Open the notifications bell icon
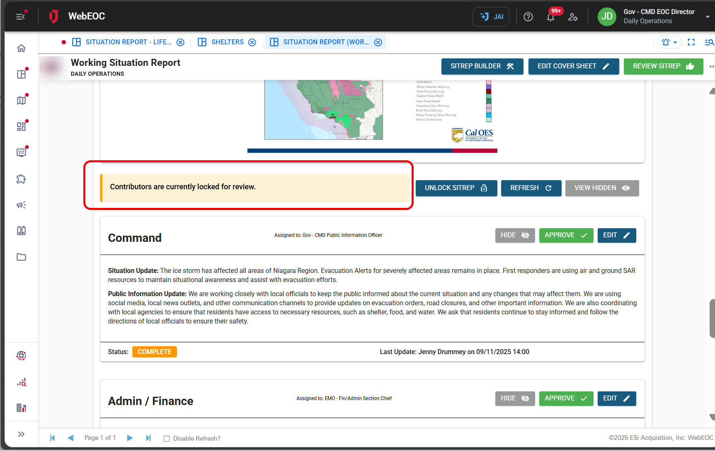 [550, 17]
